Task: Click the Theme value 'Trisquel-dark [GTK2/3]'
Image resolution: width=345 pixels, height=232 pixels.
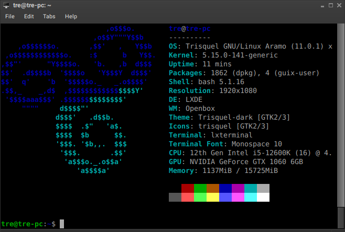Action: coord(244,118)
